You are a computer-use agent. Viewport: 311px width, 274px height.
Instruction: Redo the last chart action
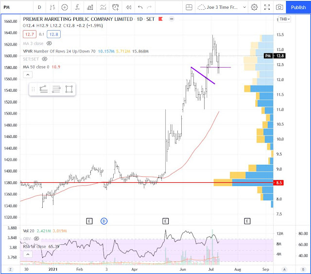149,7
